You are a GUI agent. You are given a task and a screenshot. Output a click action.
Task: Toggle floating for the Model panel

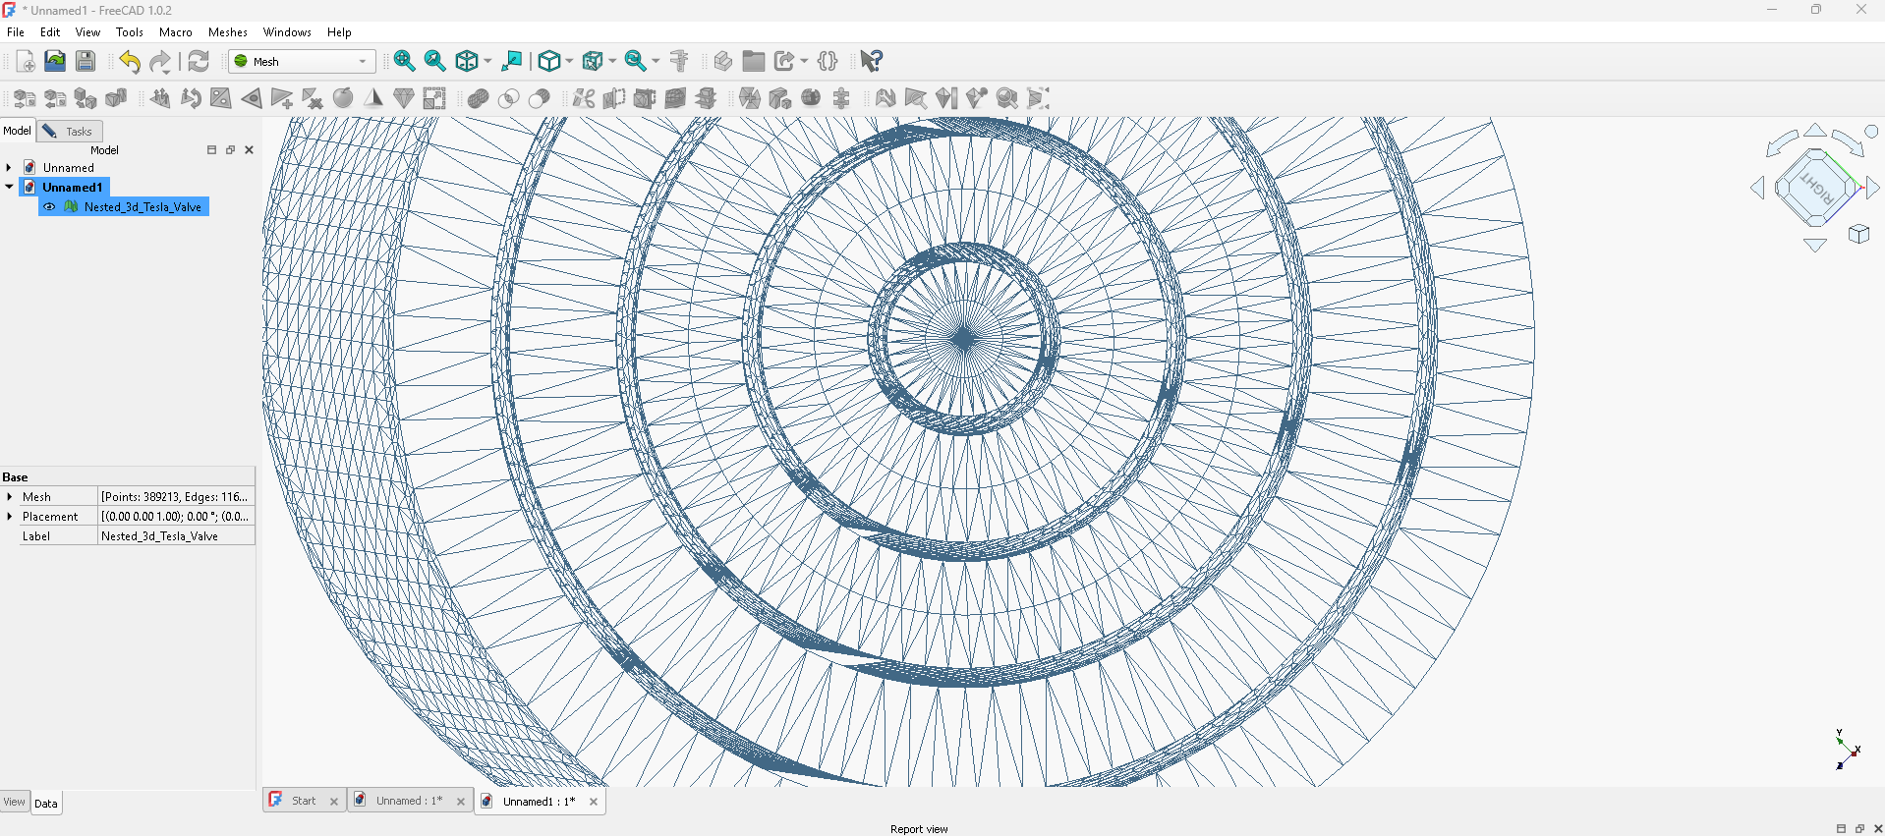tap(230, 150)
